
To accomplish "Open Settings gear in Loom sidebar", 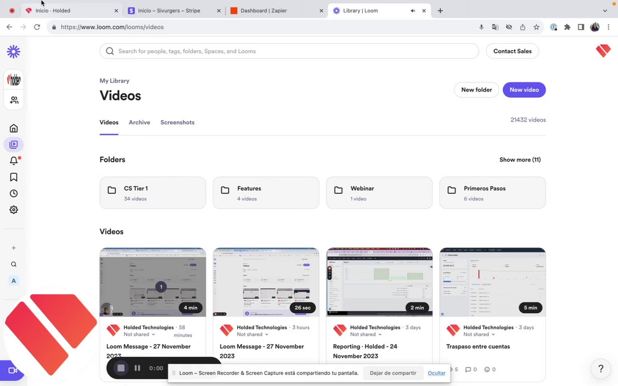I will (x=14, y=210).
